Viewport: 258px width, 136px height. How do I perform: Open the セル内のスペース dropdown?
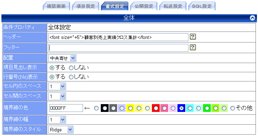pos(57,86)
